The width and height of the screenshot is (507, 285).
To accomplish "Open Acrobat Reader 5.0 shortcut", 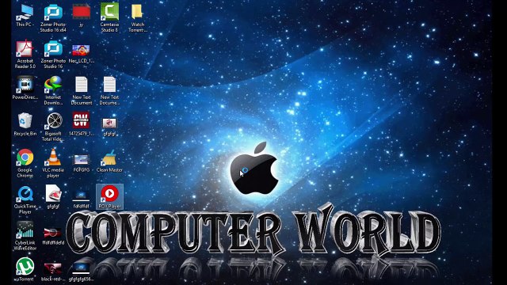I will click(25, 55).
